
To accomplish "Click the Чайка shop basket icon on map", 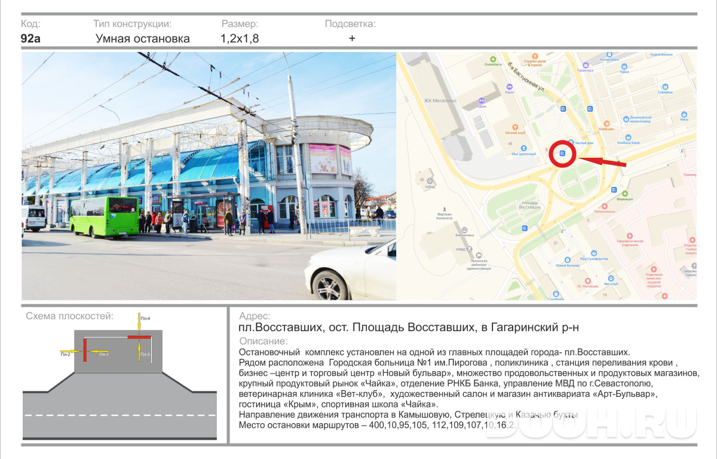I will [625, 66].
